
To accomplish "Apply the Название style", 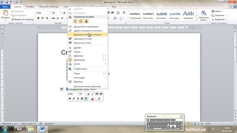I will (188, 16).
